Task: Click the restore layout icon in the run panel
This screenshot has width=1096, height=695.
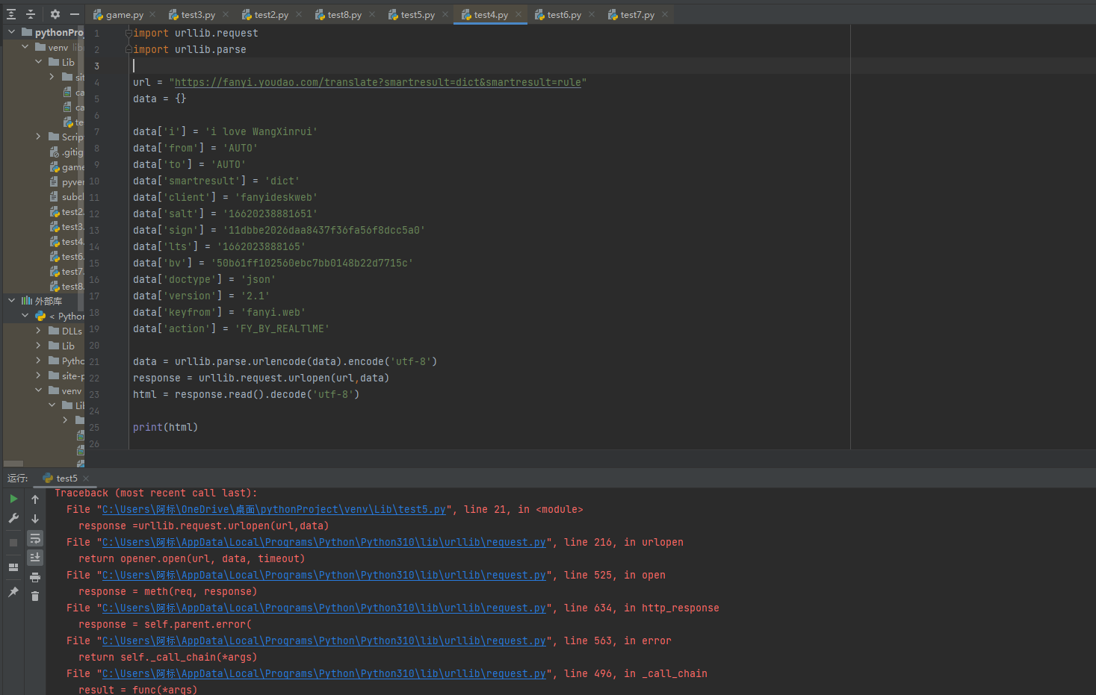Action: coord(13,567)
